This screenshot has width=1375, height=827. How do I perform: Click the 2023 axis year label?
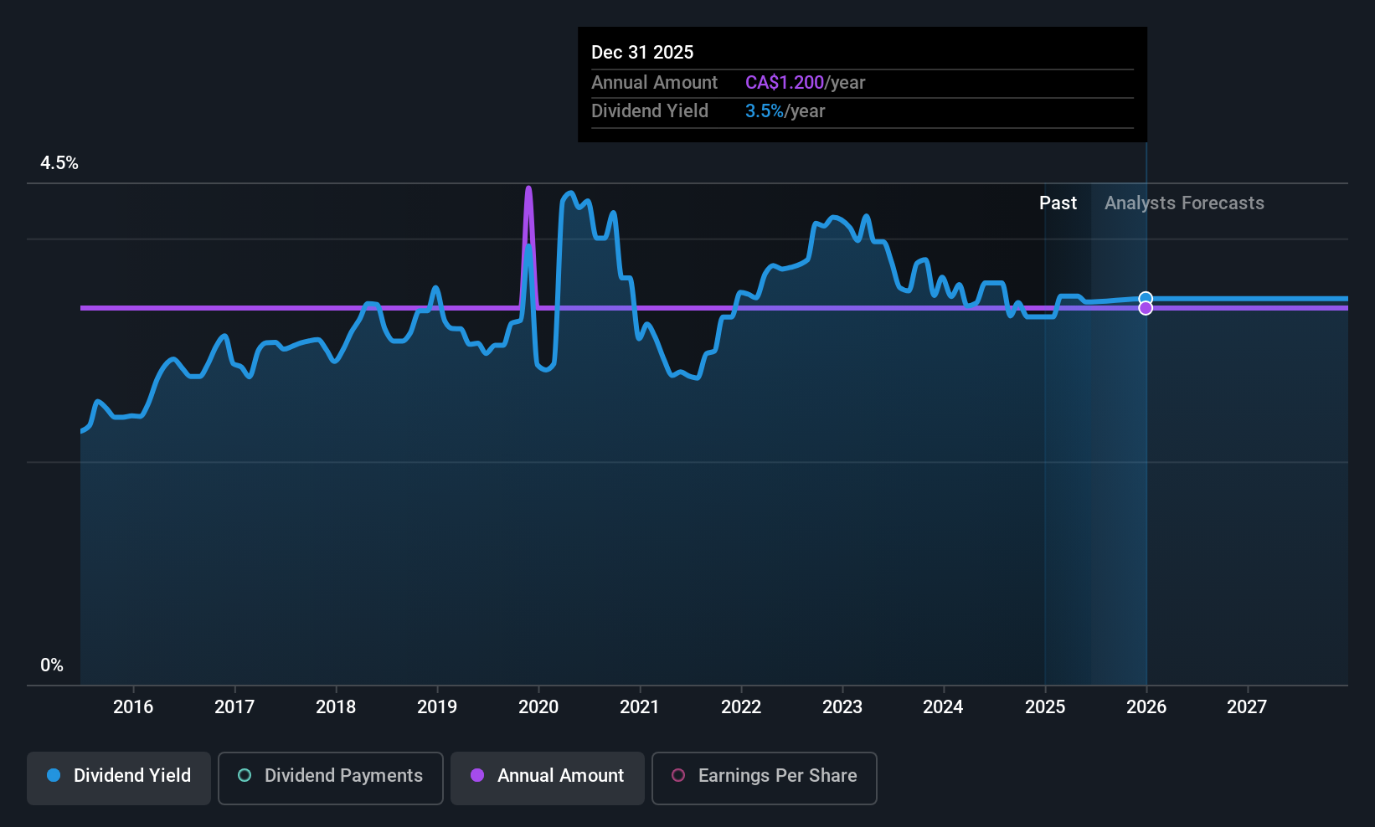(842, 707)
